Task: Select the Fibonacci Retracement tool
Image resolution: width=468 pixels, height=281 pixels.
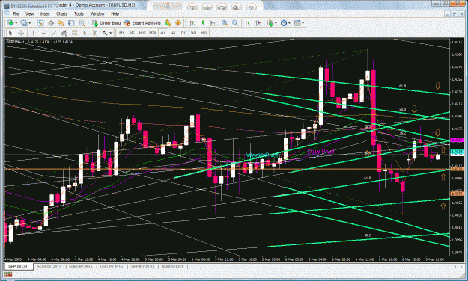Action: point(74,33)
